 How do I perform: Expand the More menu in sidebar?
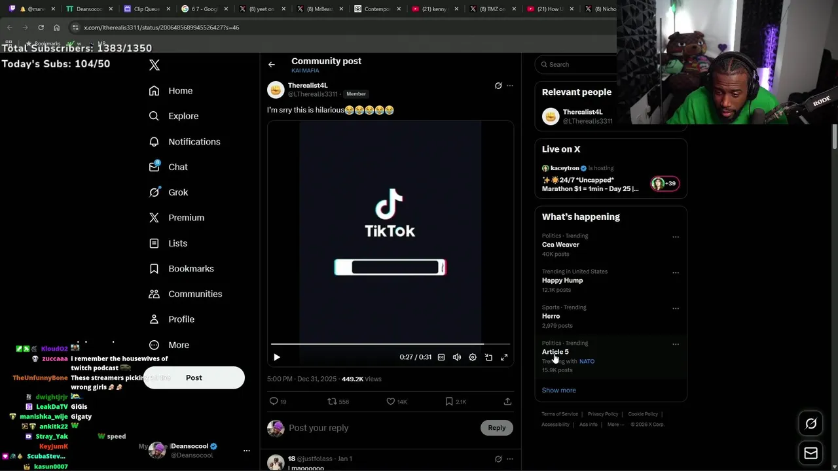[169, 345]
